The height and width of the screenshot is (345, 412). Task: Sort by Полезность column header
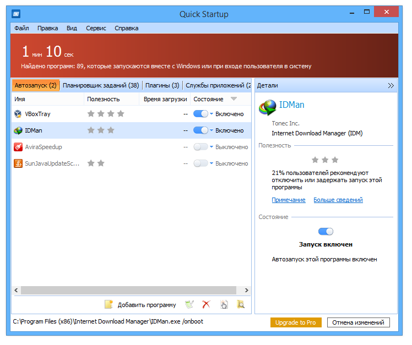pos(111,99)
